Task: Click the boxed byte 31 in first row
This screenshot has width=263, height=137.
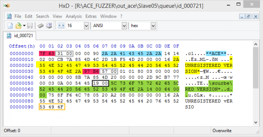Action: (60, 54)
